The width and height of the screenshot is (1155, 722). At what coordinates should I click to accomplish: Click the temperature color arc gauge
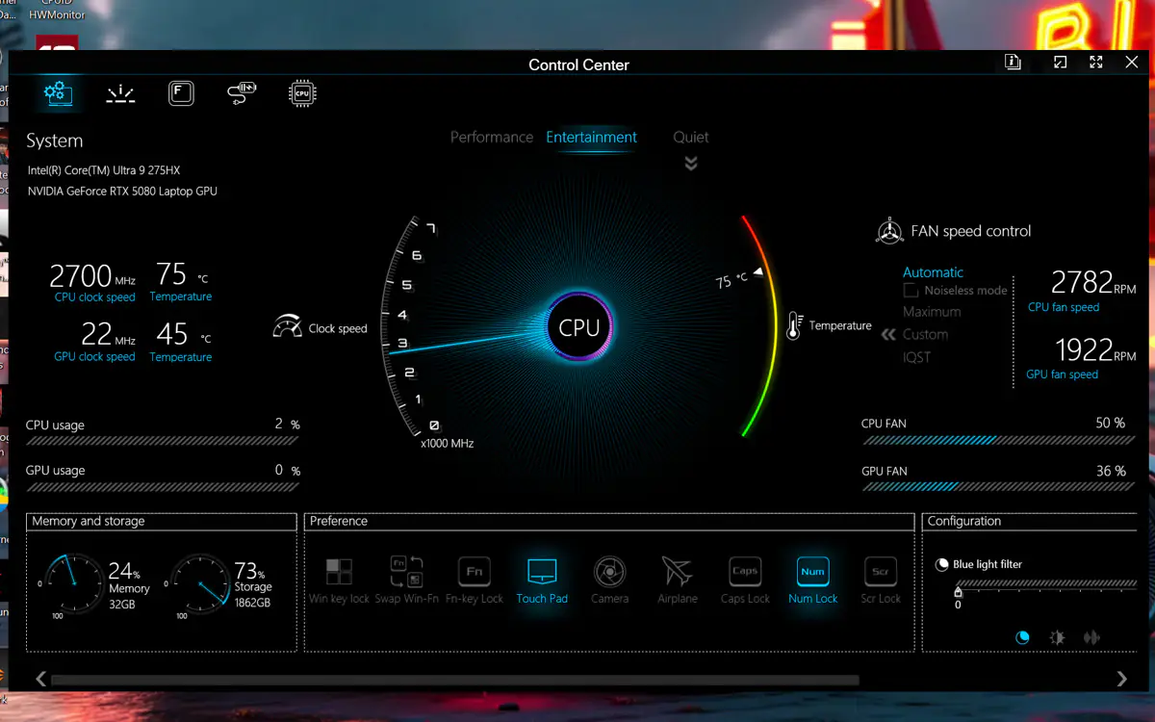coord(759,325)
